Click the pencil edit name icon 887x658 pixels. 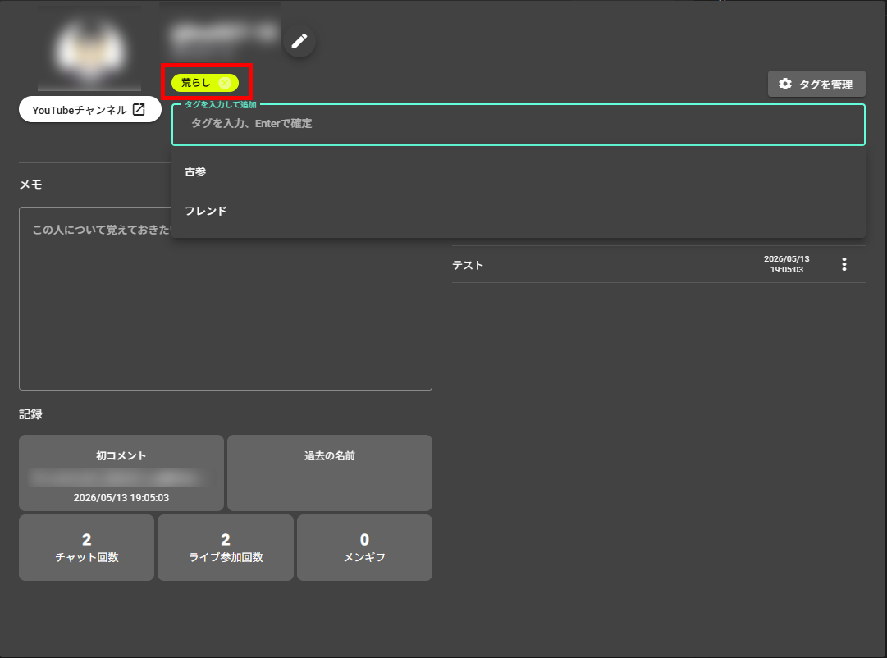[299, 41]
